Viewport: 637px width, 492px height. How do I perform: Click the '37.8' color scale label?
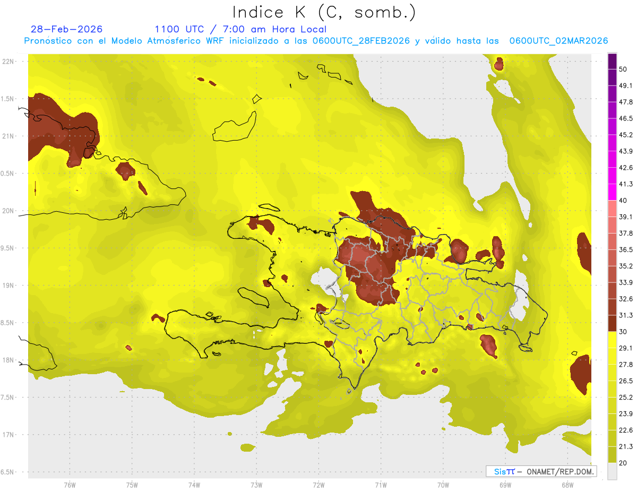[x=626, y=234]
